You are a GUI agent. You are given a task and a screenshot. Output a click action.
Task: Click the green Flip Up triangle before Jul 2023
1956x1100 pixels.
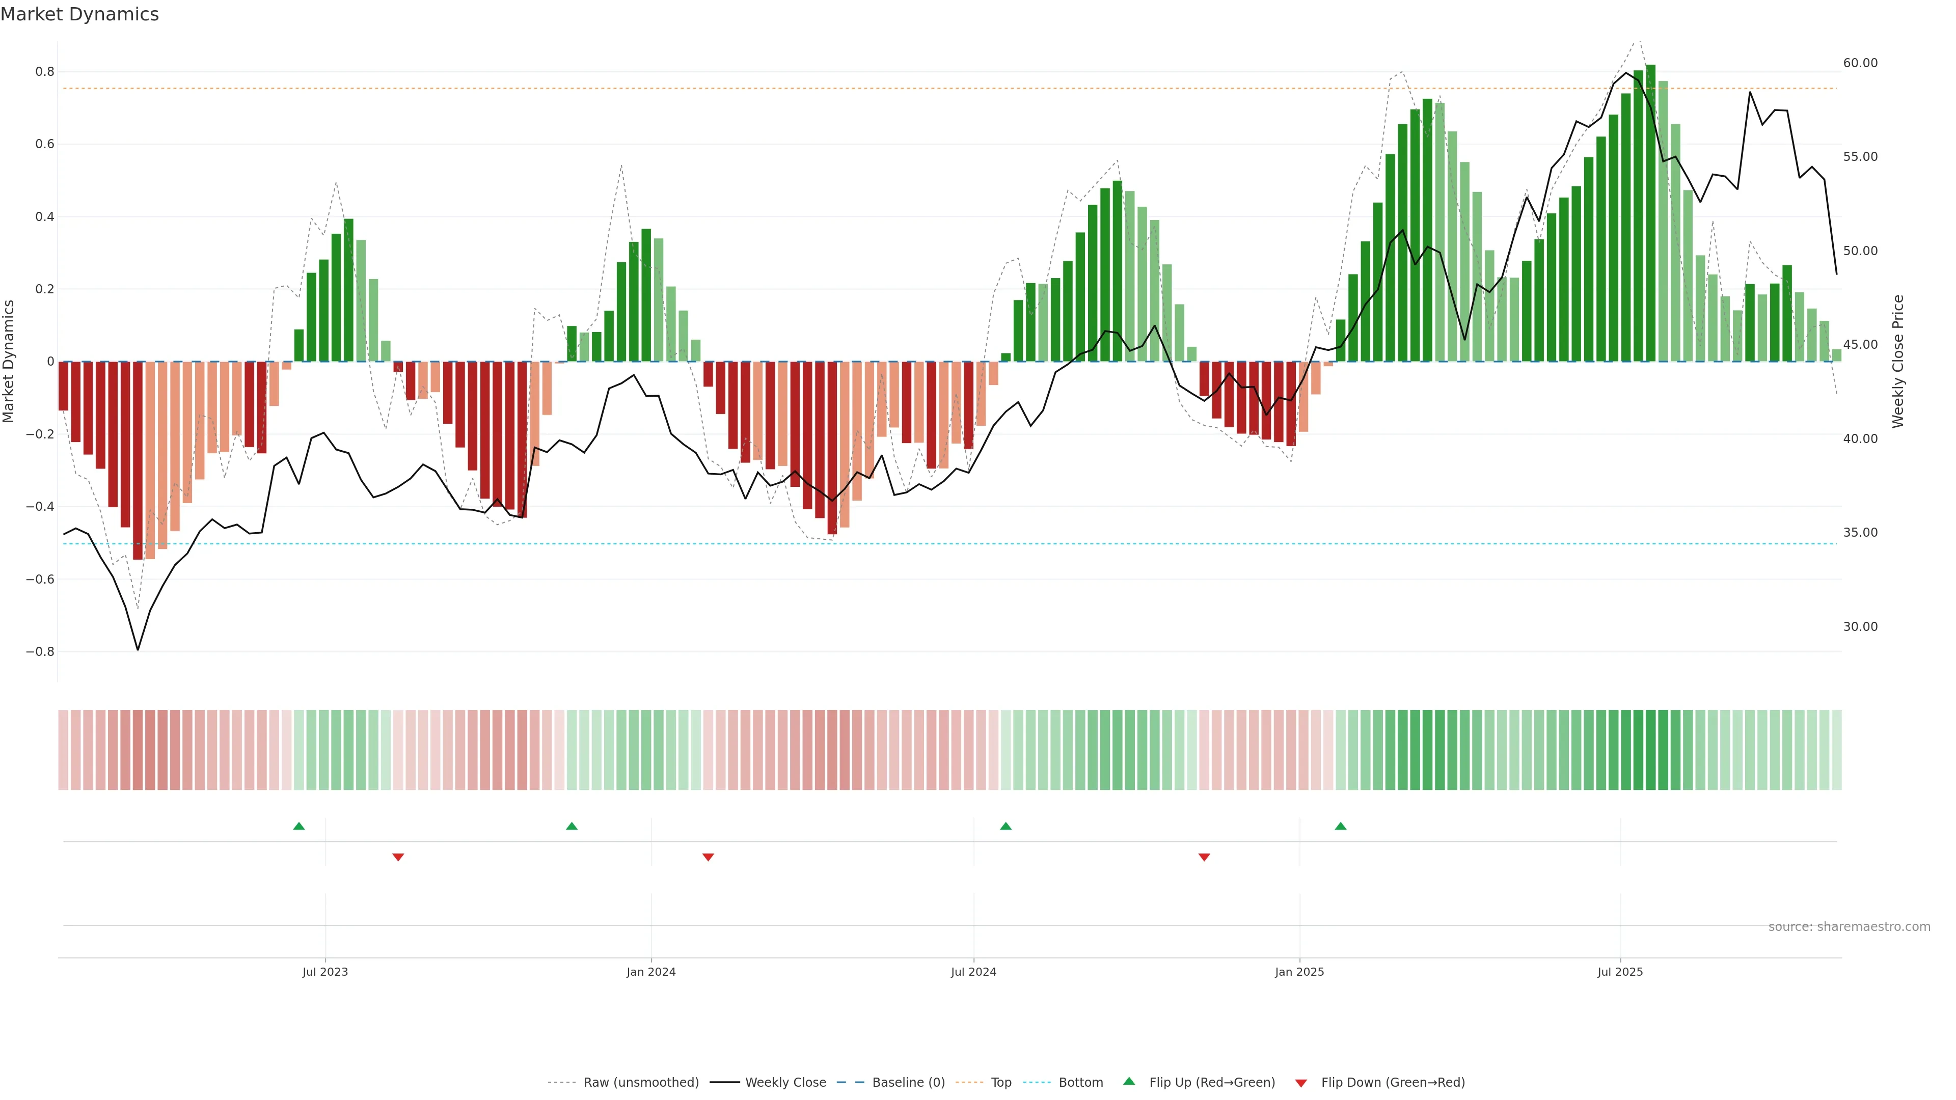coord(299,826)
